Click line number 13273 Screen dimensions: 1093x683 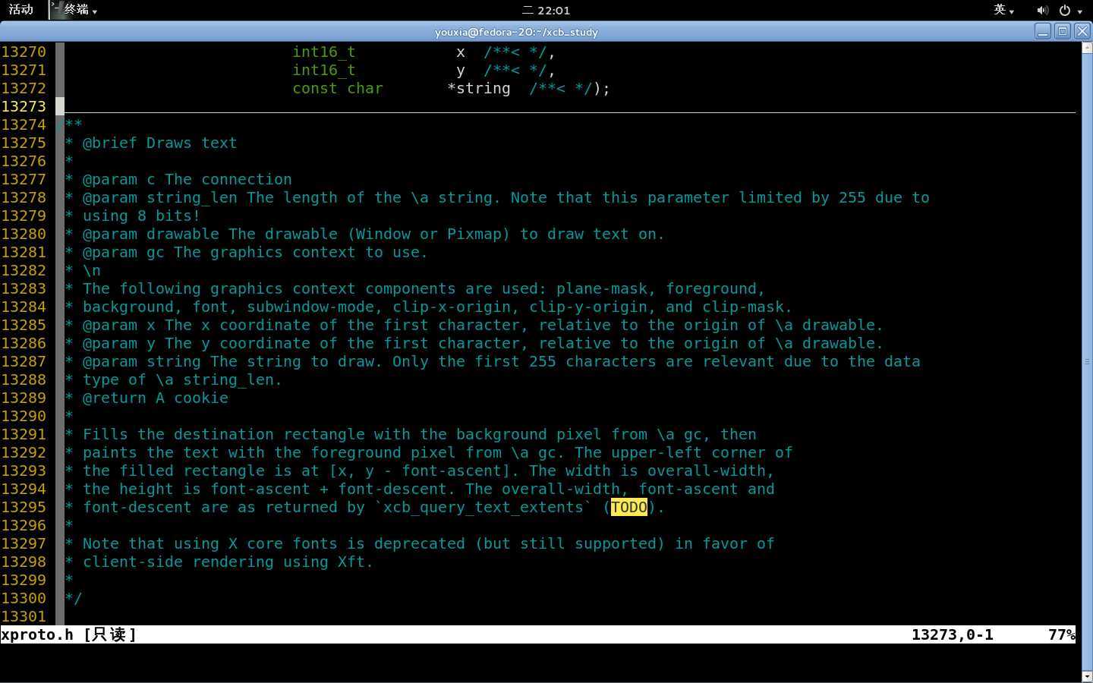[x=24, y=106]
